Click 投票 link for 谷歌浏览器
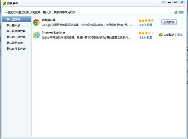The image size is (188, 139). (x=150, y=25)
